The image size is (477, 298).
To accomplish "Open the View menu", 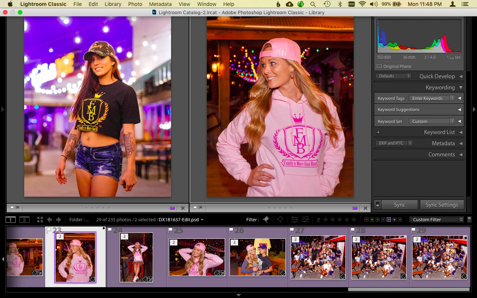I will [184, 4].
